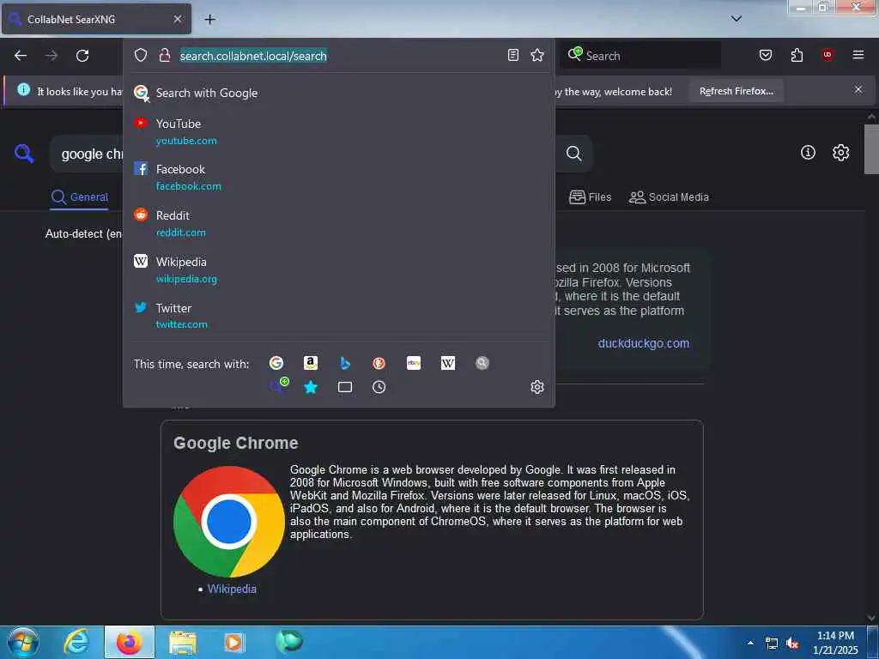Open a new browser tab
This screenshot has width=879, height=659.
[209, 20]
